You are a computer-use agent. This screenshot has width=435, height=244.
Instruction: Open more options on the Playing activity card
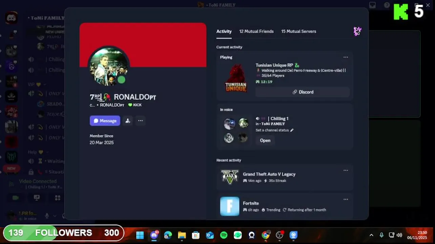(x=346, y=57)
